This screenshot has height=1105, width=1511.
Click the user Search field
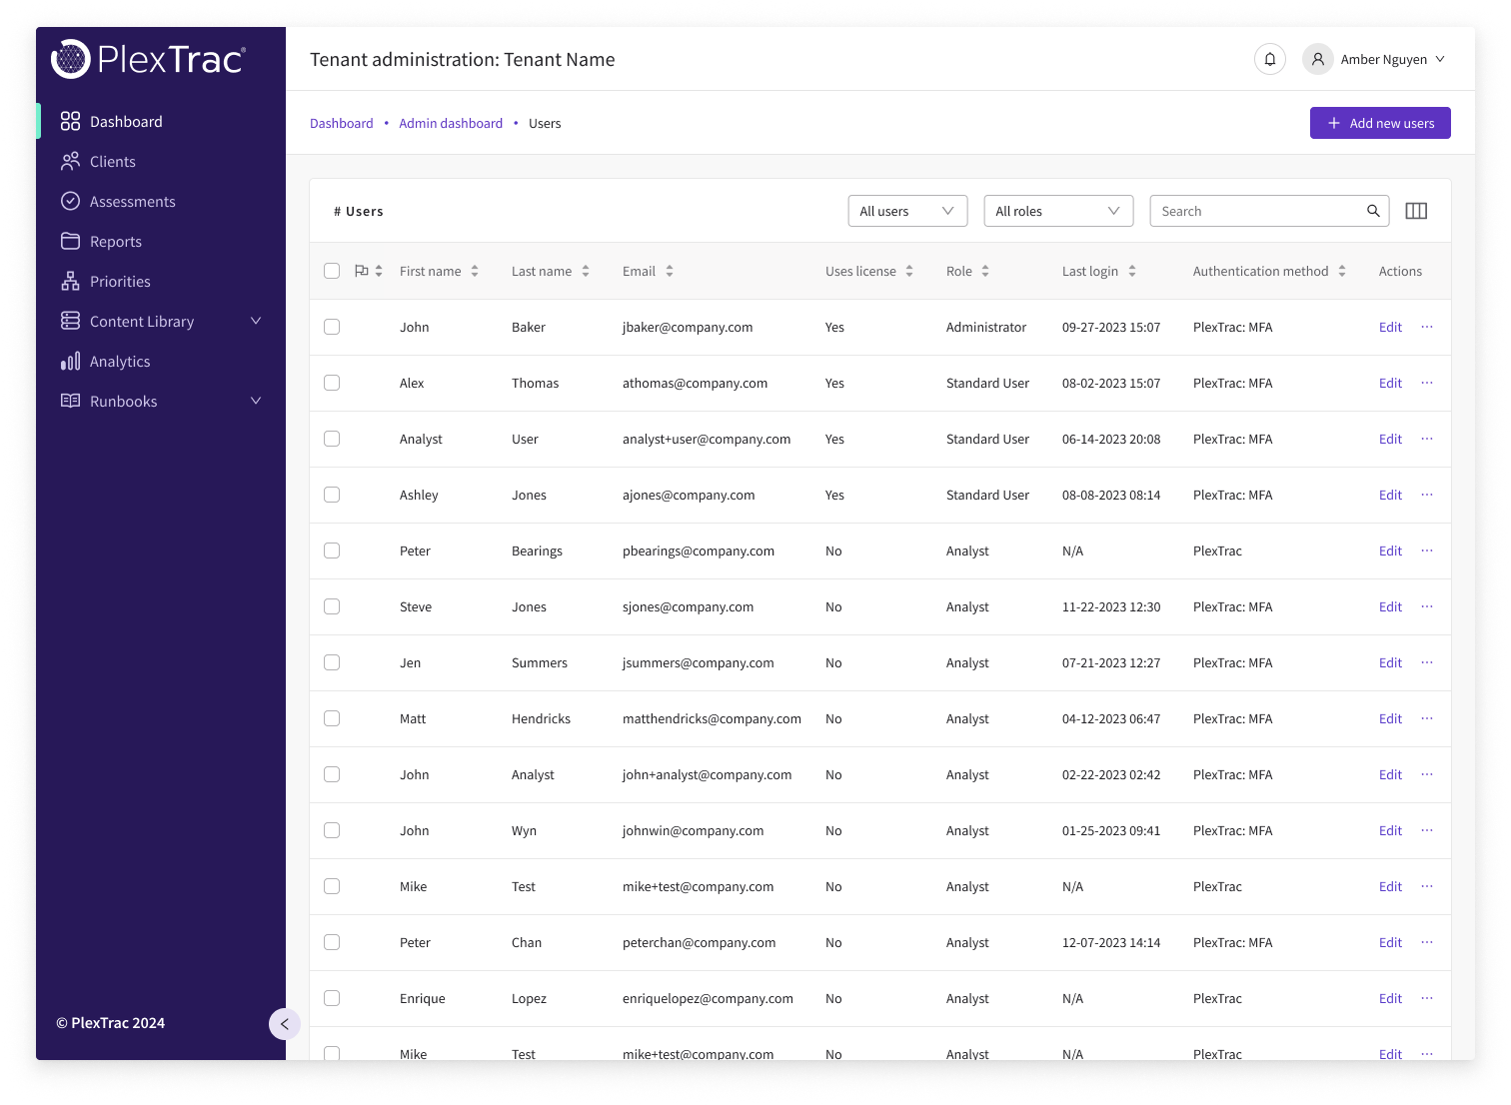coord(1269,211)
